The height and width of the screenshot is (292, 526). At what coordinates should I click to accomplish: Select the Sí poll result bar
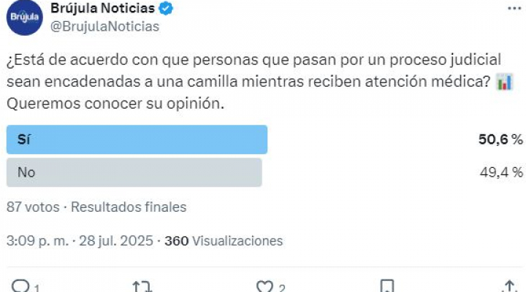point(137,139)
